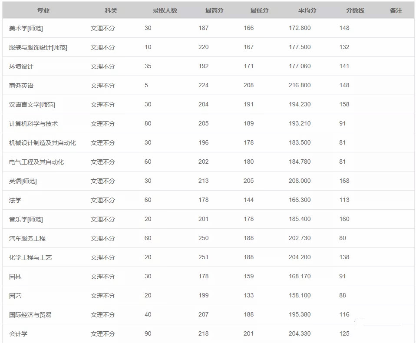Click average score 177.500 for 服装与服饰设计
Screen dimensions: 416x343
click(300, 47)
